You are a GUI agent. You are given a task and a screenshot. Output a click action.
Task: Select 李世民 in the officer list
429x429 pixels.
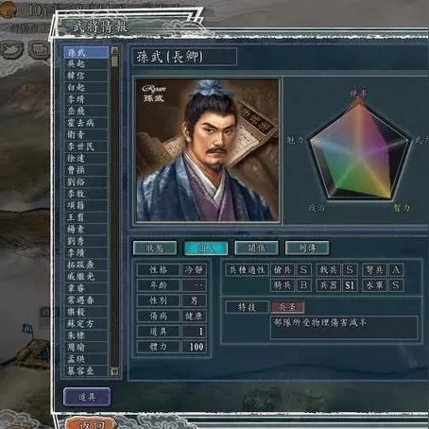(86, 146)
